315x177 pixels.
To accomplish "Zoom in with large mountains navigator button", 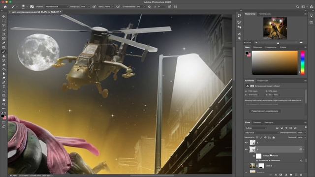I will pyautogui.click(x=301, y=43).
